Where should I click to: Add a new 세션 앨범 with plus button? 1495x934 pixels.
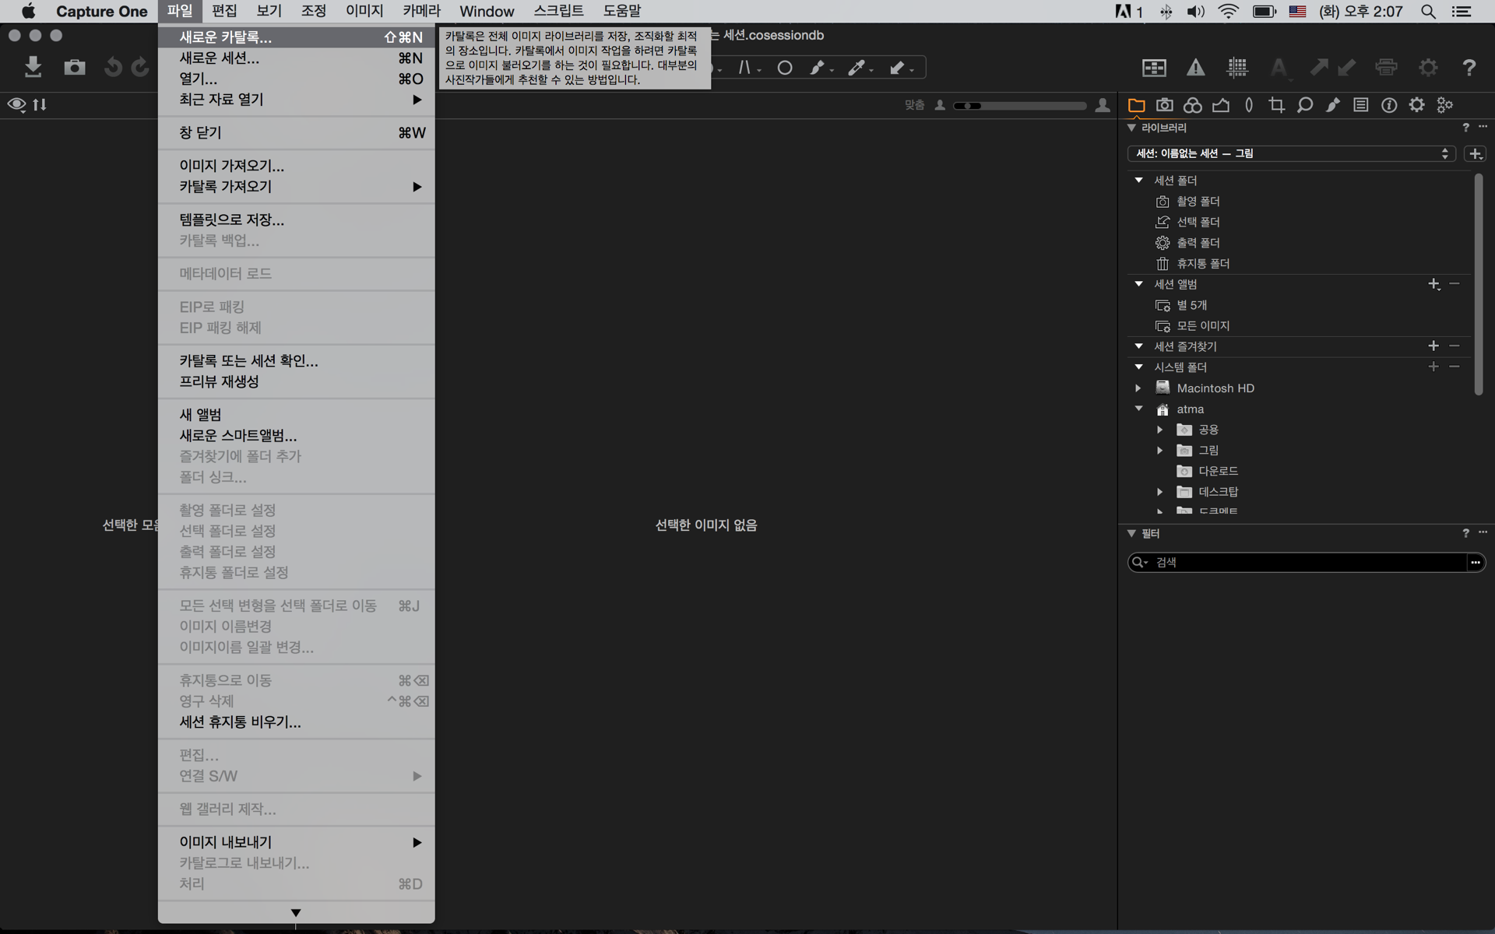1433,284
